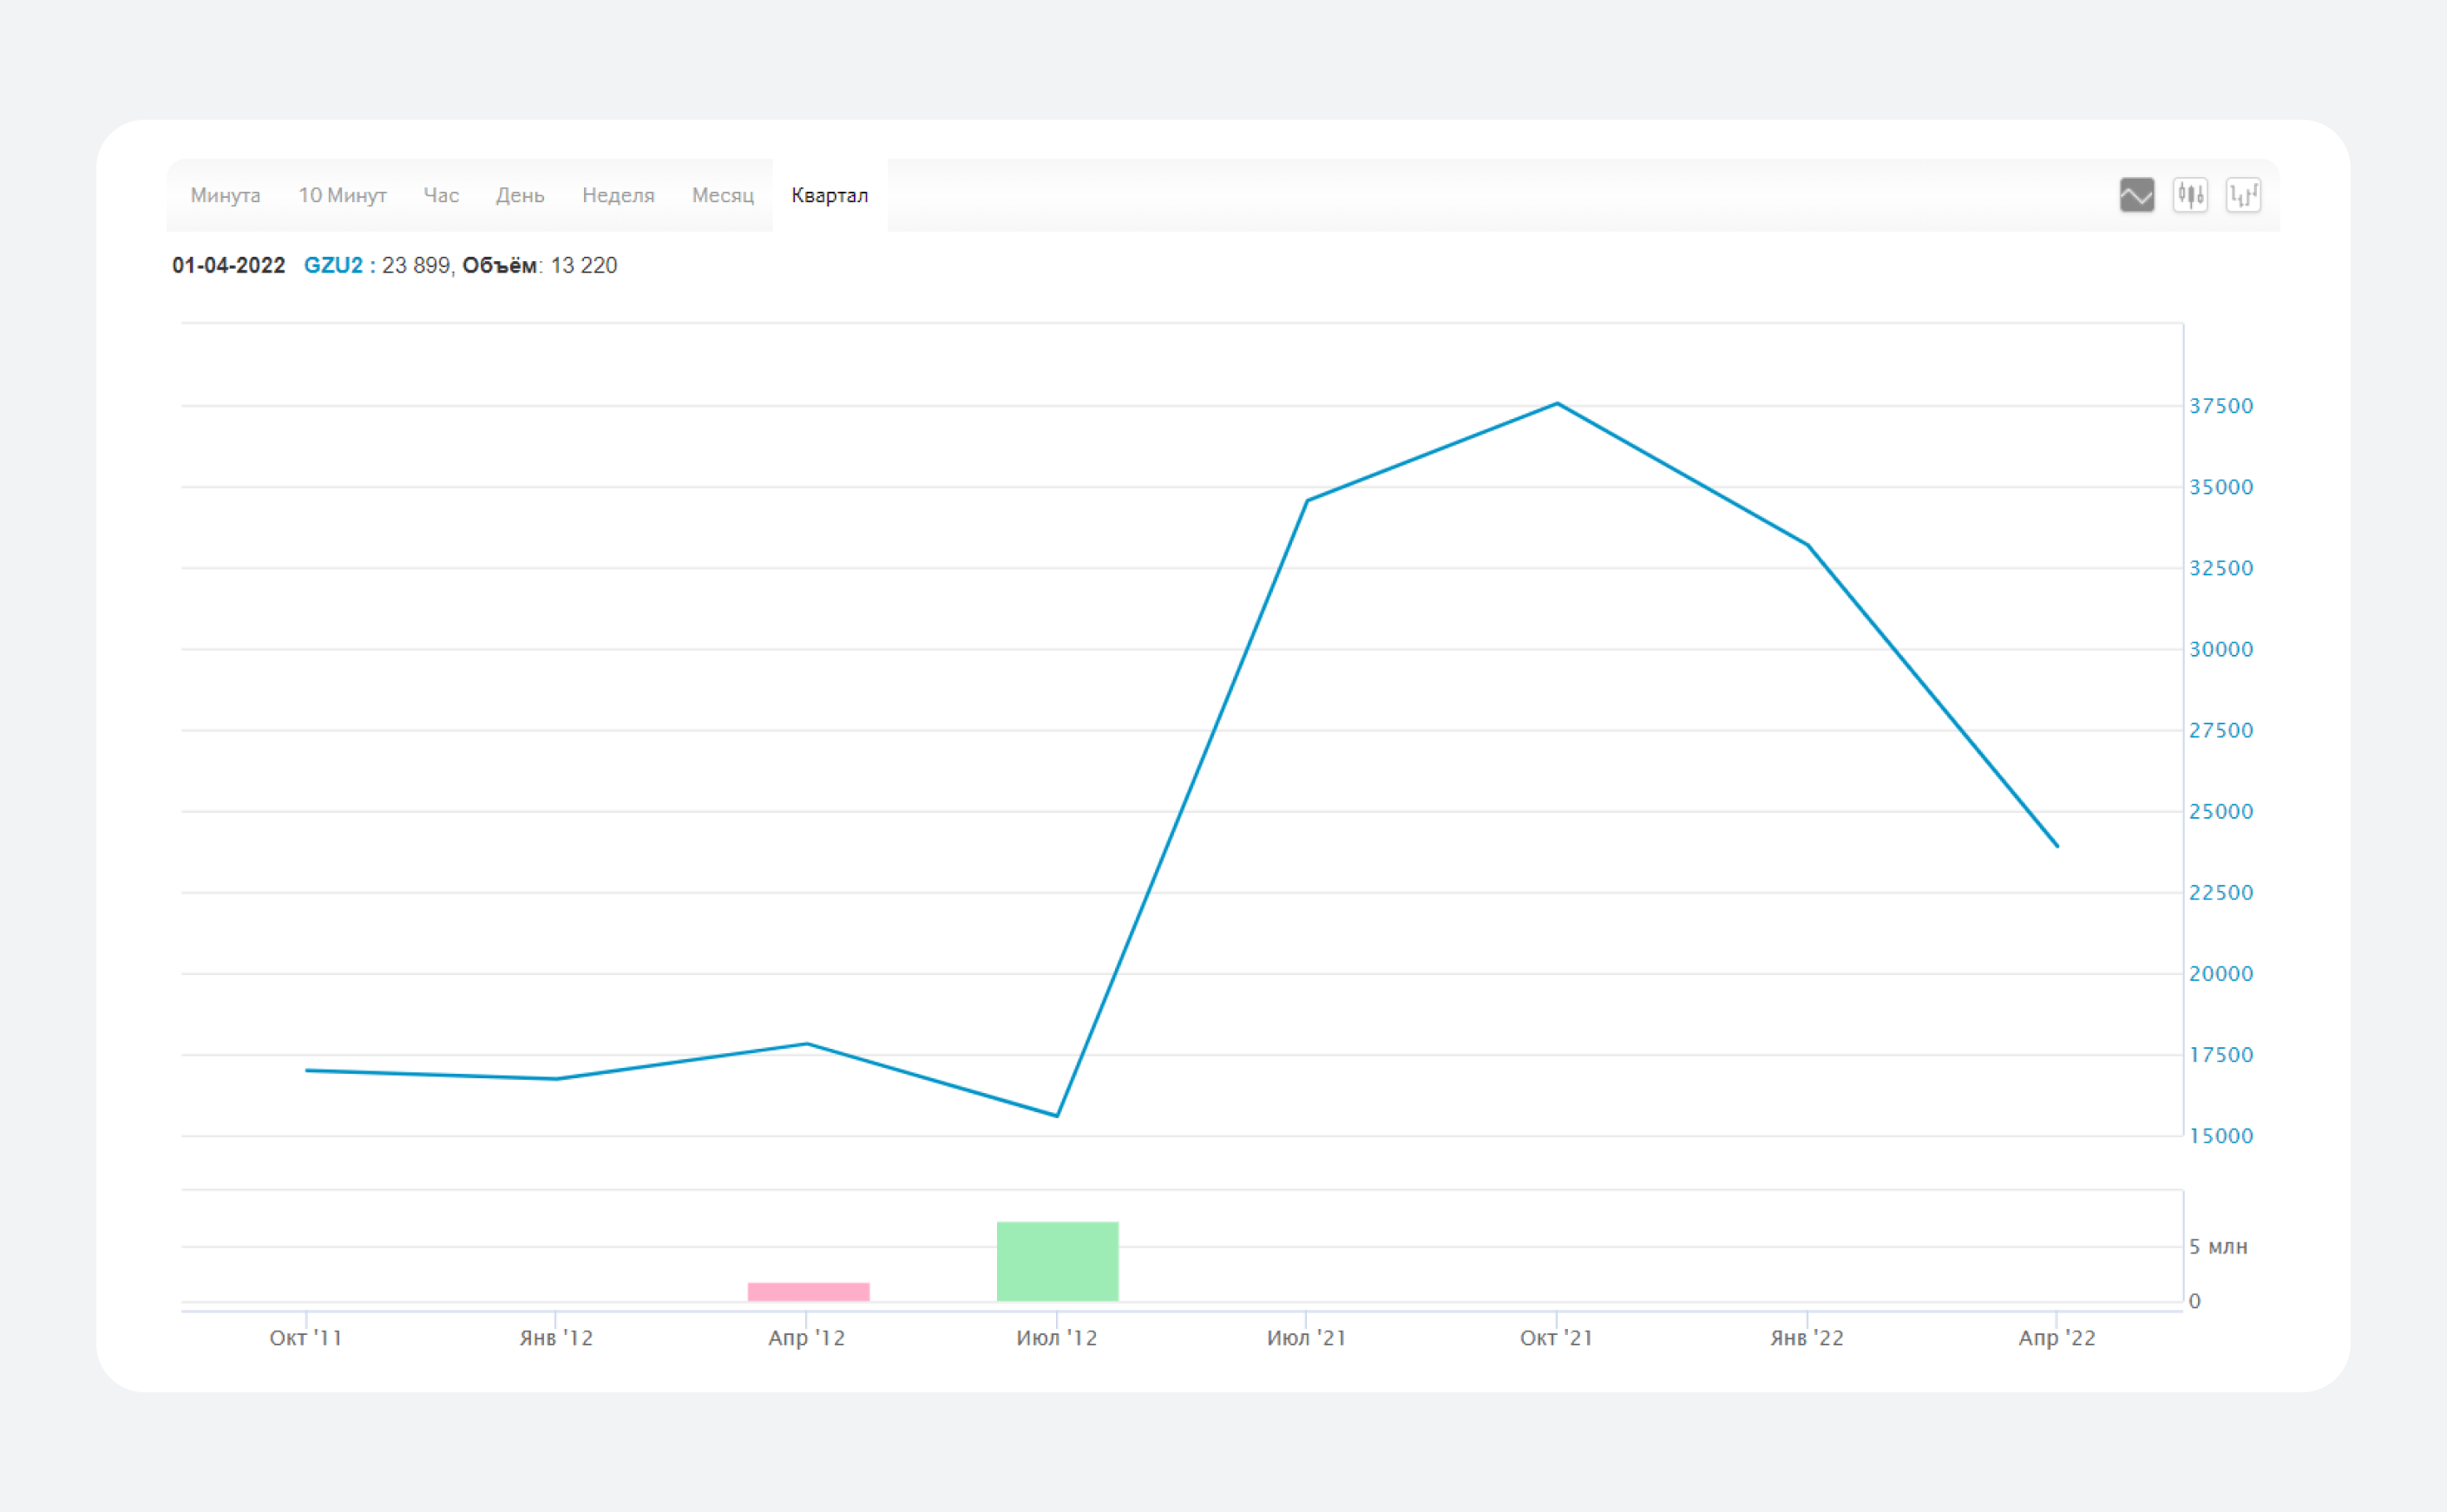Image resolution: width=2447 pixels, height=1512 pixels.
Task: Open the Неделя interval tab
Action: [618, 195]
